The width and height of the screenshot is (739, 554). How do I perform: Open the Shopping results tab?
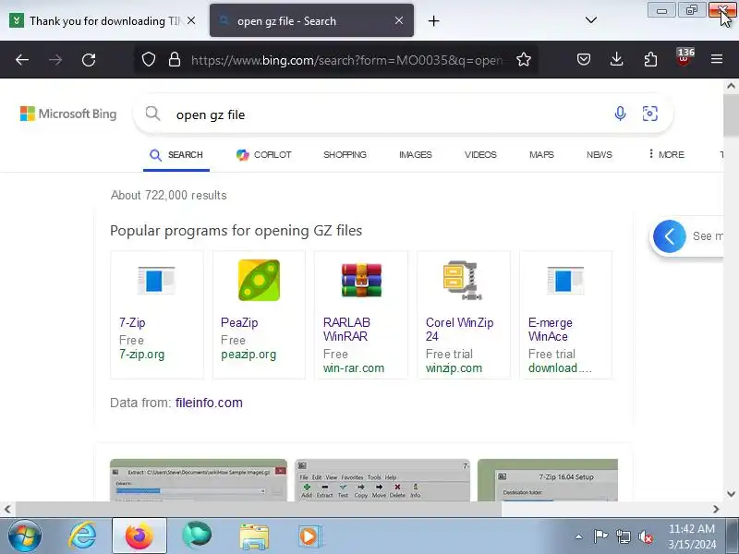tap(345, 154)
